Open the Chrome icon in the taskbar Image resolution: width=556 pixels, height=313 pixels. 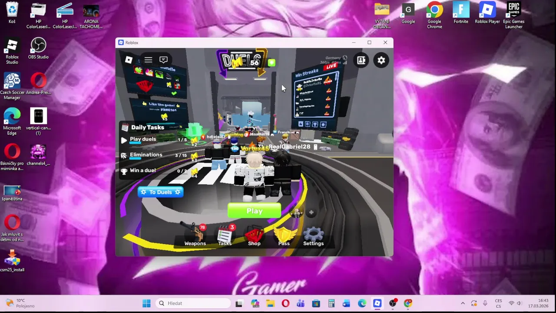pyautogui.click(x=408, y=303)
